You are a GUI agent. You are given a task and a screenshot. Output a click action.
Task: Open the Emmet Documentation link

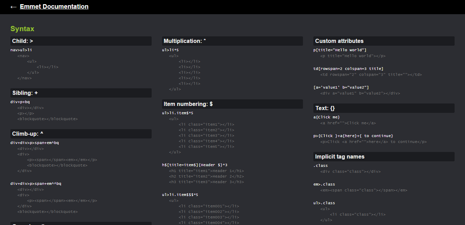[54, 7]
